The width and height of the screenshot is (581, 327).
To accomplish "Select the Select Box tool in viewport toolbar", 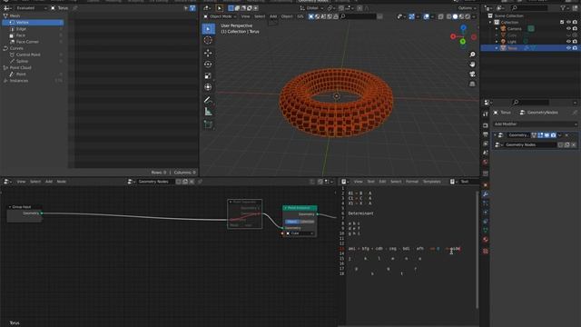I will [208, 29].
